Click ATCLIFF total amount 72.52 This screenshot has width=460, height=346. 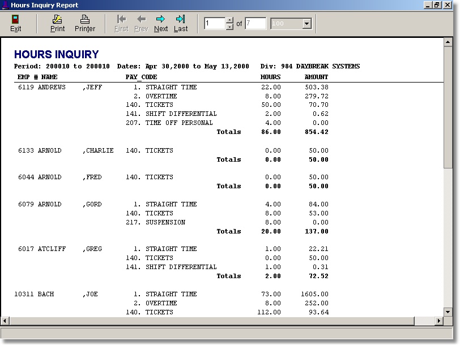point(318,276)
